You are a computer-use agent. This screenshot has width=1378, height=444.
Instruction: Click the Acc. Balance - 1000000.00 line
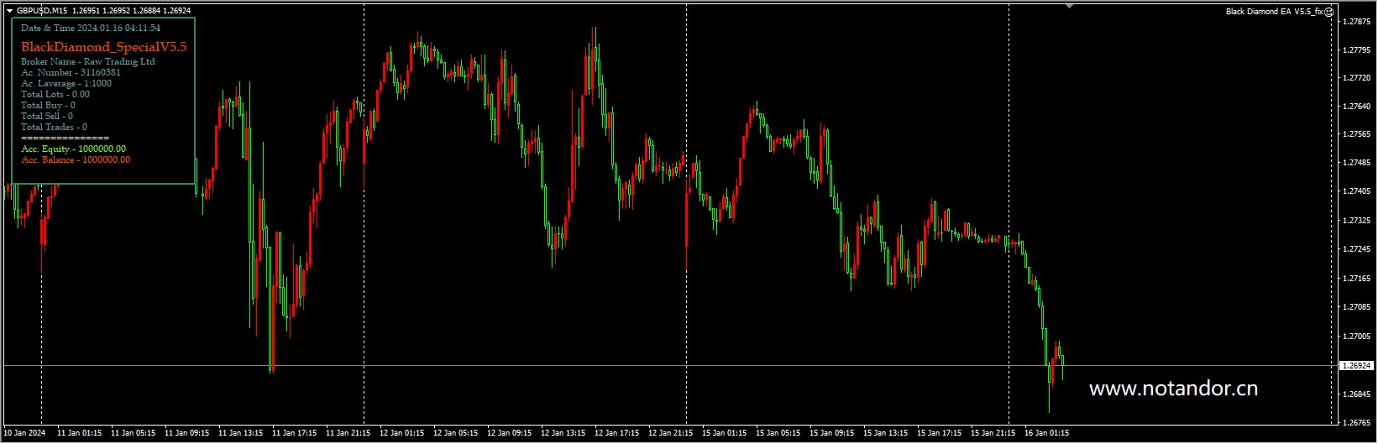tap(76, 159)
